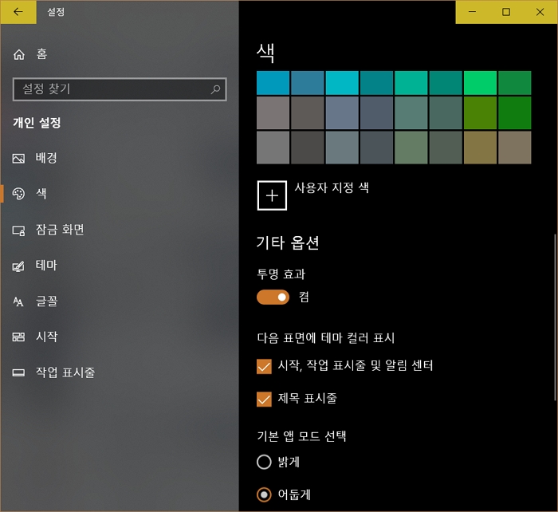The image size is (558, 512).
Task: Select Light (밝게) app mode
Action: click(265, 462)
